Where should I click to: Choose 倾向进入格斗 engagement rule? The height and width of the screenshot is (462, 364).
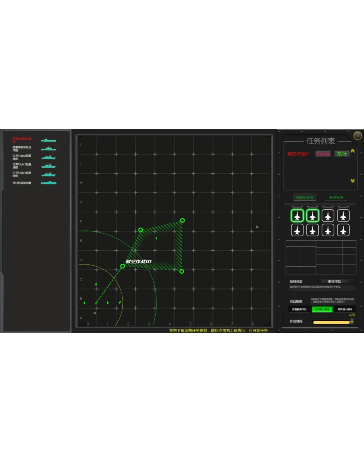tap(345, 309)
